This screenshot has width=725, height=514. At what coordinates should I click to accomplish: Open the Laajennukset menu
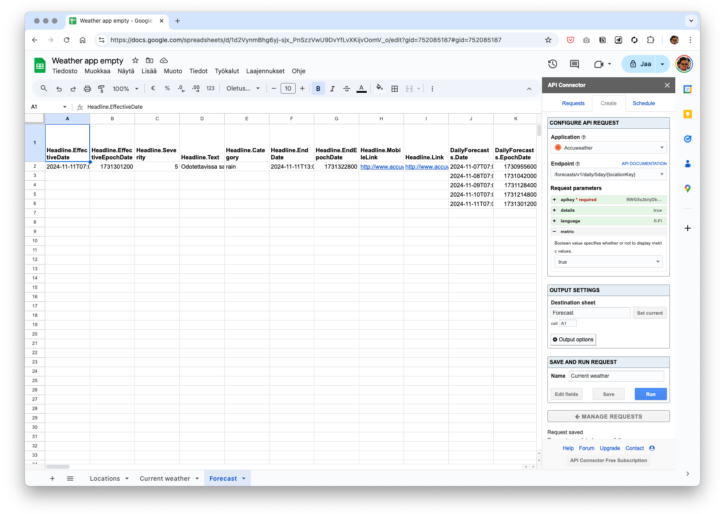pos(265,71)
